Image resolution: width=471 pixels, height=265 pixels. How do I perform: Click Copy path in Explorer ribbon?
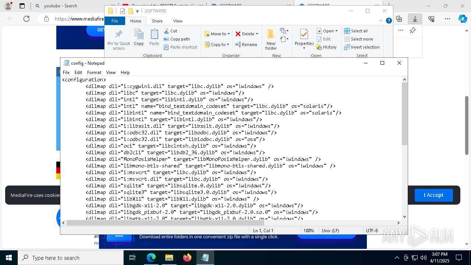(177, 39)
